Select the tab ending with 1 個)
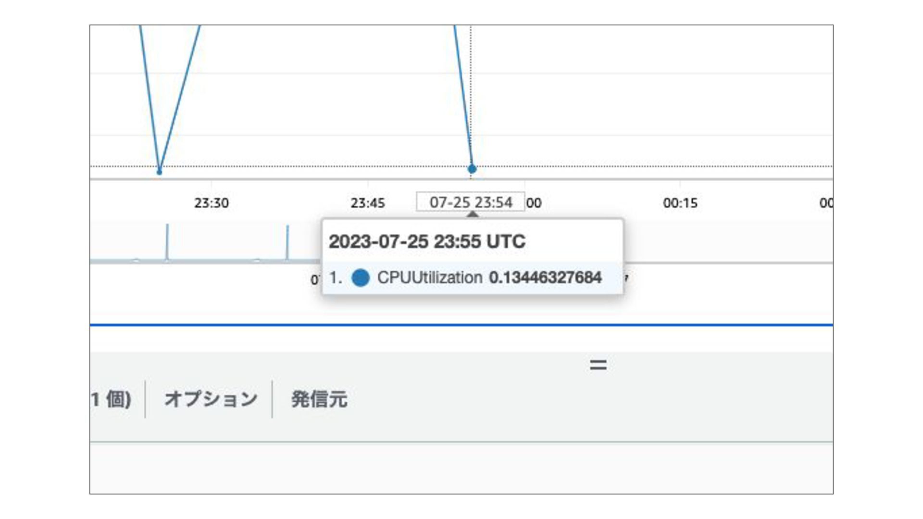This screenshot has width=923, height=519. tap(111, 399)
